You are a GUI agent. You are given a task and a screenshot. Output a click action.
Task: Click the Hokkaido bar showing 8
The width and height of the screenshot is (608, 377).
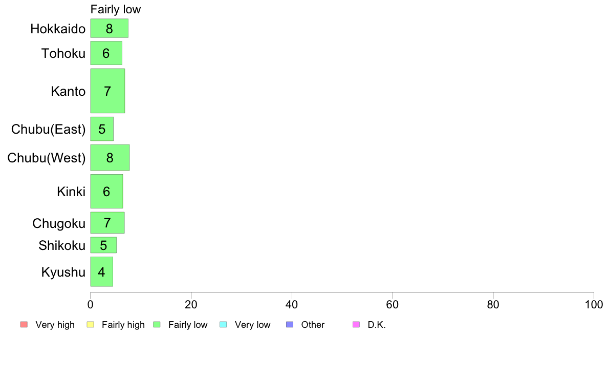(x=109, y=28)
